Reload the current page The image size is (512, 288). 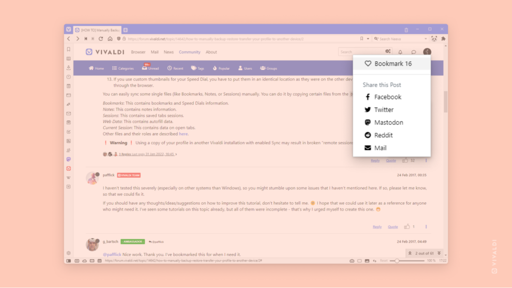(101, 39)
